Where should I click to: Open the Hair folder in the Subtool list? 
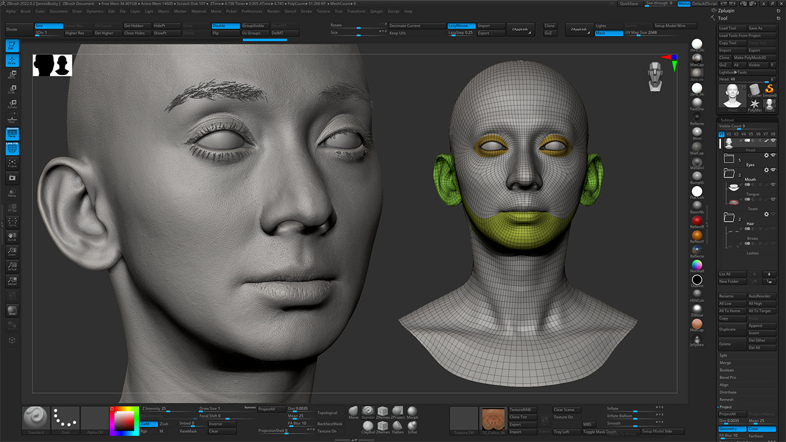click(x=730, y=218)
